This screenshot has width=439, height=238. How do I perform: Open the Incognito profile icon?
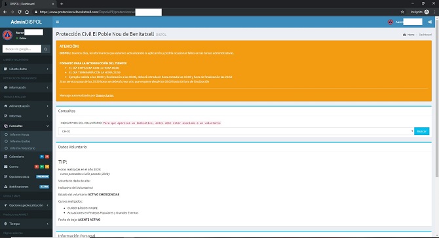click(427, 12)
